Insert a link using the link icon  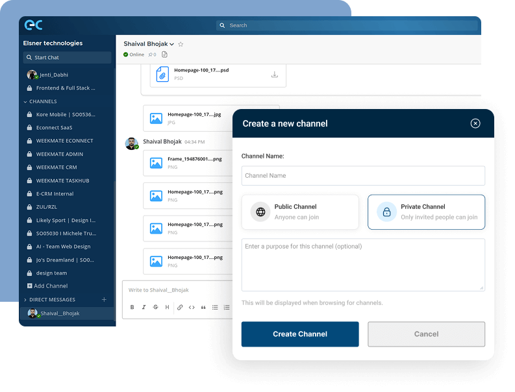(180, 308)
